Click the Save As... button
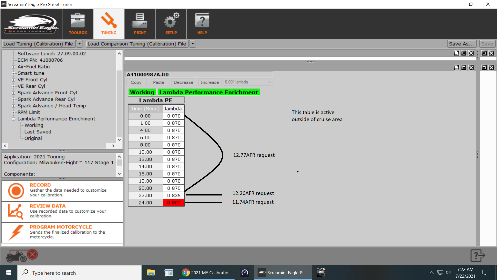Image resolution: width=497 pixels, height=280 pixels. click(x=461, y=44)
